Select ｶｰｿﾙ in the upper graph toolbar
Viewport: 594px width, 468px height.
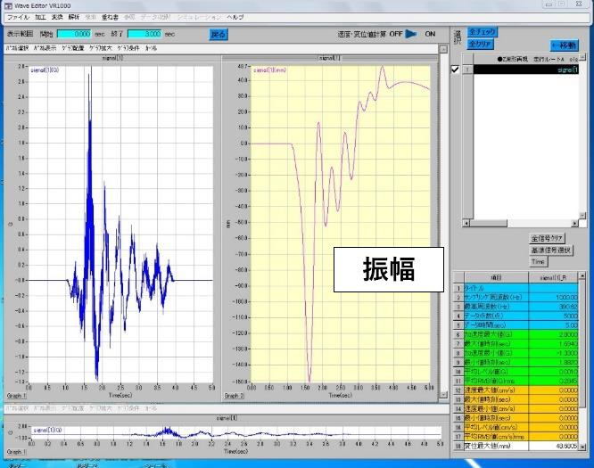151,48
